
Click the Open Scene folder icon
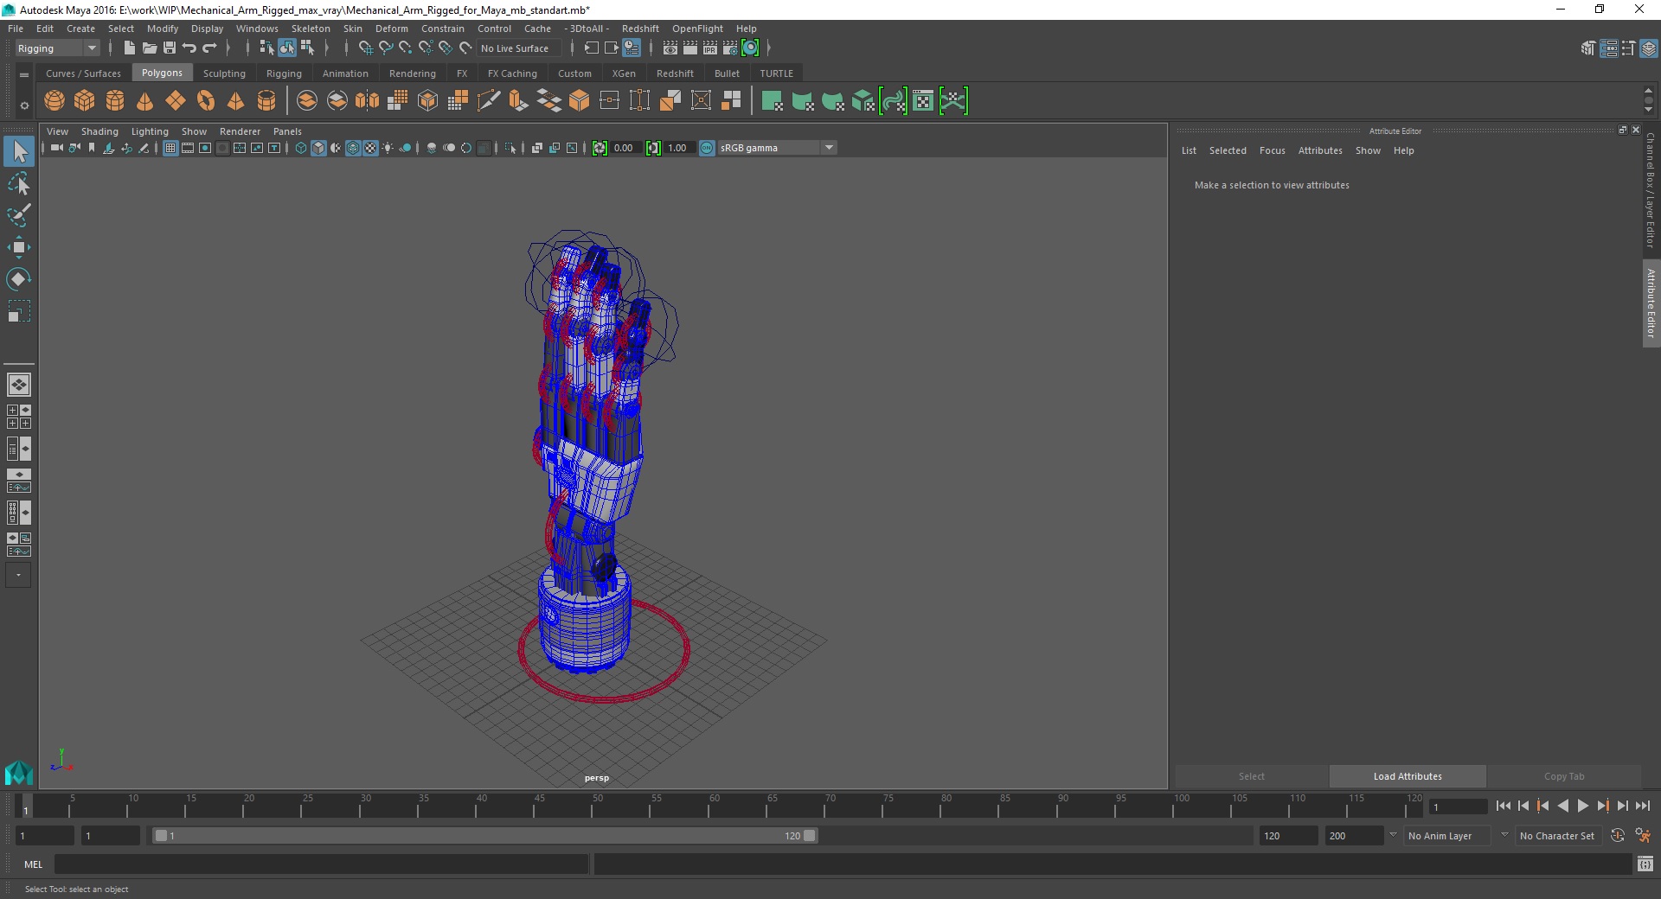(x=149, y=48)
